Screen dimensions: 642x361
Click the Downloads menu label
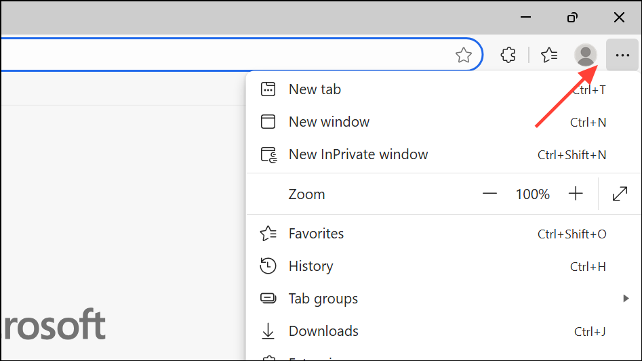[x=323, y=331]
